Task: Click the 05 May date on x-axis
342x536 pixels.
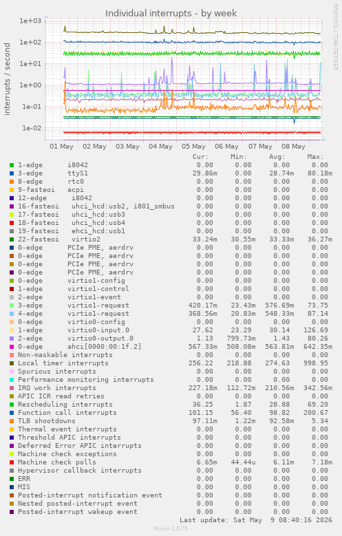Action: pos(193,147)
